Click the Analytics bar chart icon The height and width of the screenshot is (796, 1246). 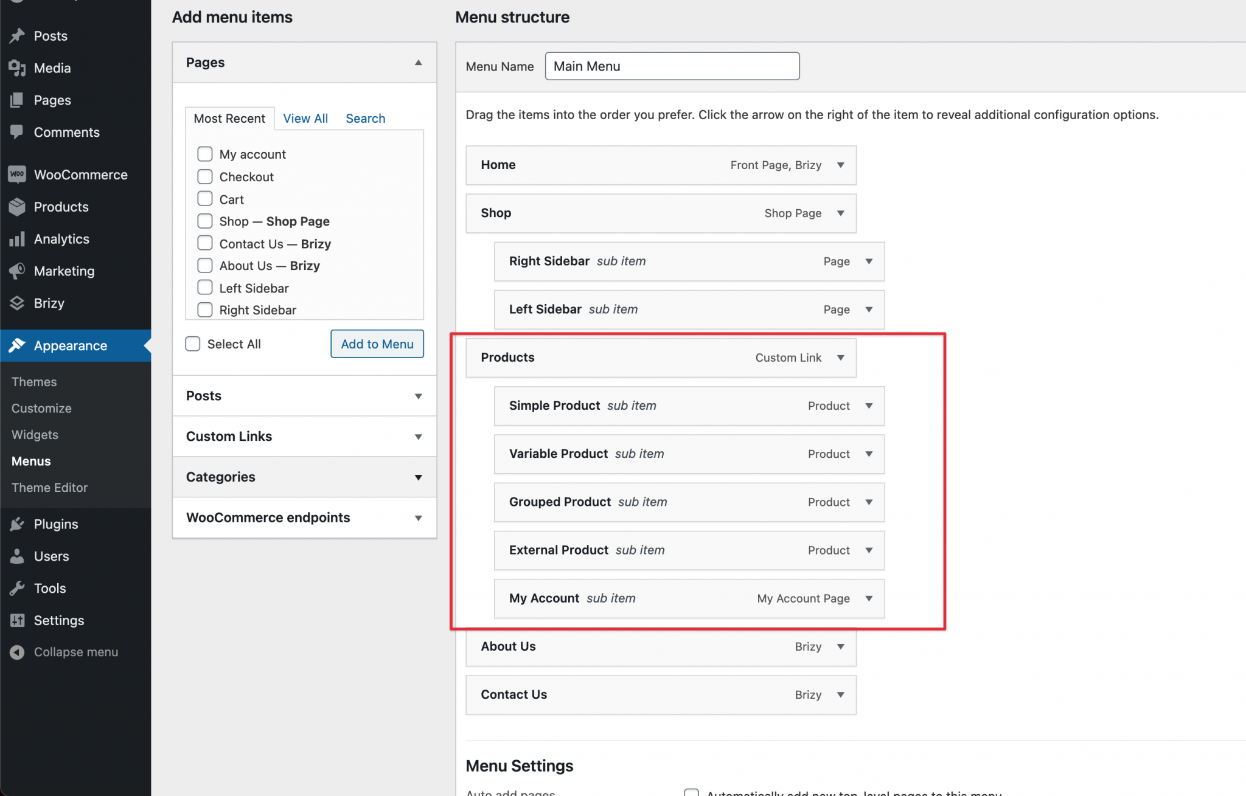(17, 239)
